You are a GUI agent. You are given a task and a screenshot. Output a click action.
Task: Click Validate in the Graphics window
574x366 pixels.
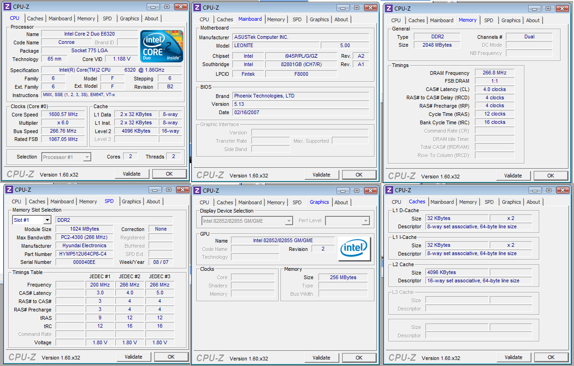[x=322, y=358]
